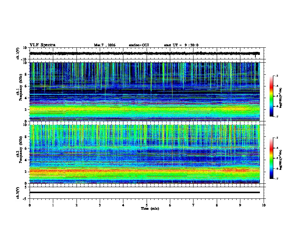The width and height of the screenshot is (297, 230).
Task: Click the time axis end tick label "10"
Action: click(x=264, y=205)
